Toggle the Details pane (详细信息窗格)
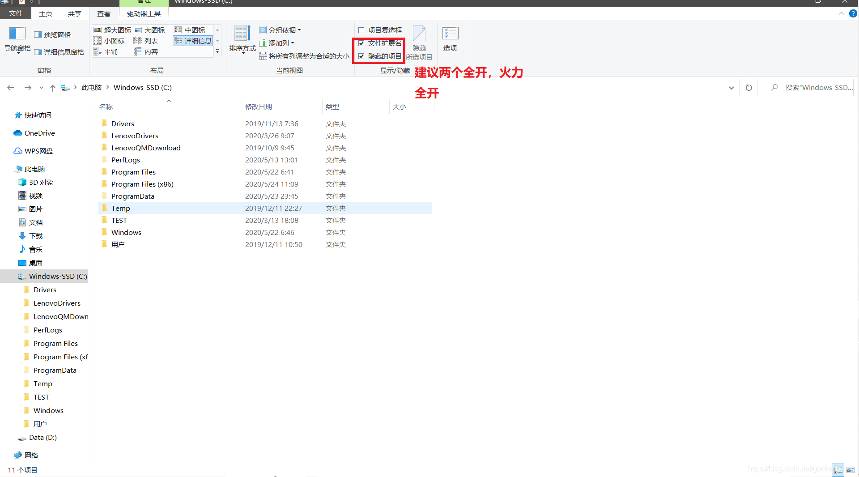This screenshot has width=859, height=477. 59,52
